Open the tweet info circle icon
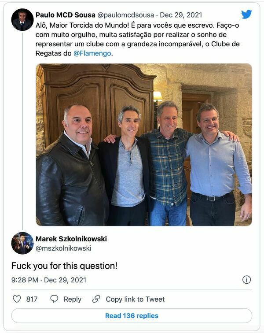 (246, 280)
